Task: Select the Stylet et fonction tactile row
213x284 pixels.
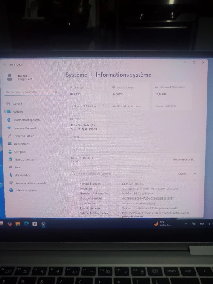Action: coord(135,214)
